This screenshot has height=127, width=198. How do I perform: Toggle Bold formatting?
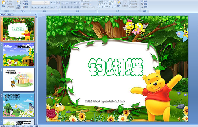point(32,7)
